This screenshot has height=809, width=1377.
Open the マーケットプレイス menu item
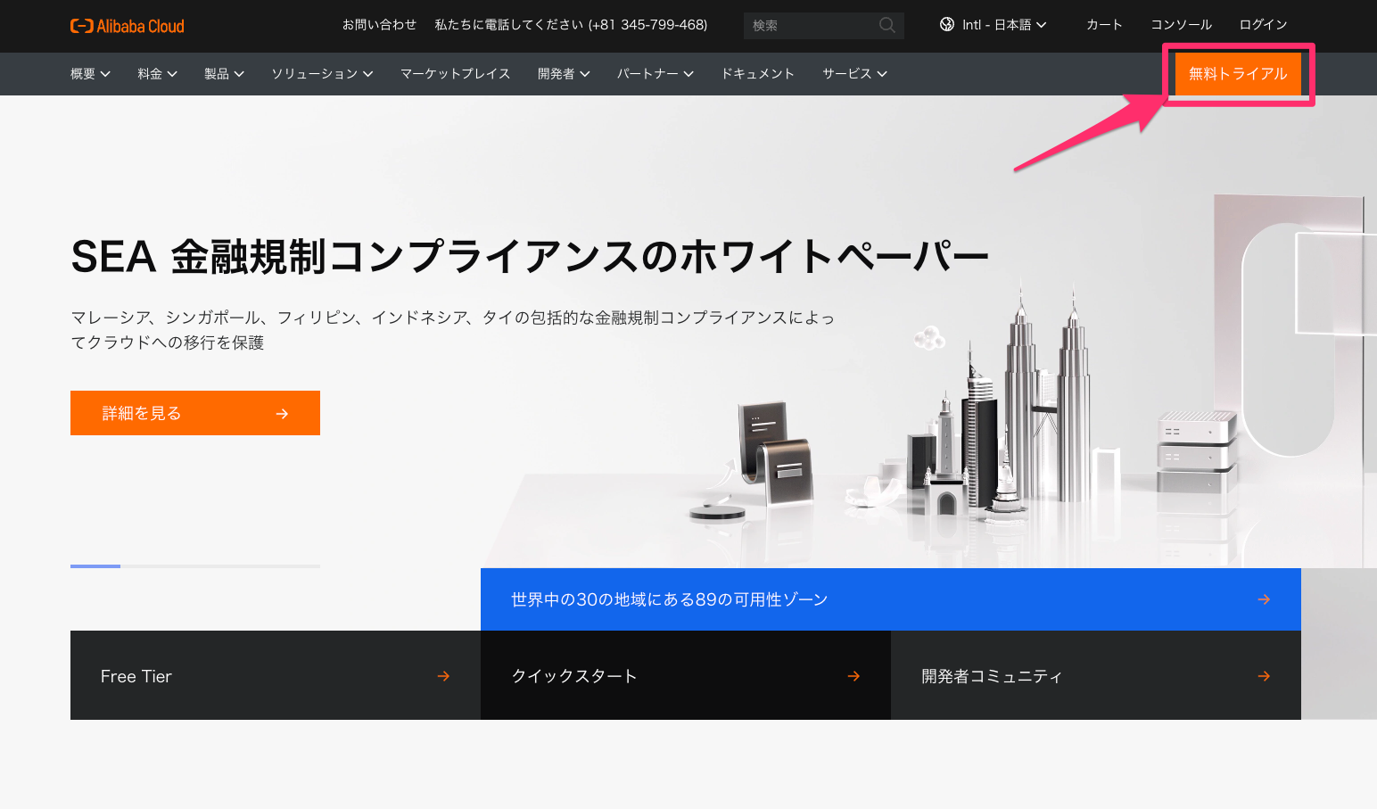[456, 74]
